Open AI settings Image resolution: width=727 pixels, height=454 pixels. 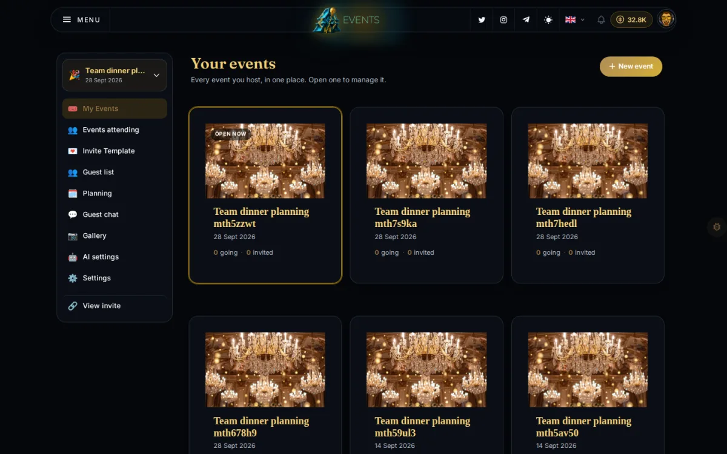115,257
